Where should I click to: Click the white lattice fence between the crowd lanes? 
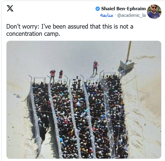[x=108, y=116]
